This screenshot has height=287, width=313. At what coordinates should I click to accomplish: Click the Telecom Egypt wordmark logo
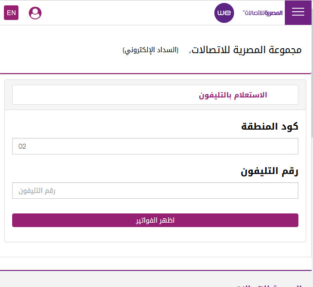[x=262, y=13]
